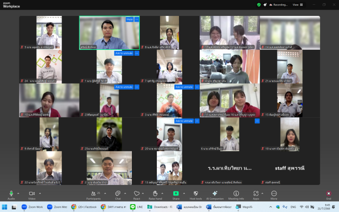Mute the microphone using the Audio icon

[x=11, y=193]
